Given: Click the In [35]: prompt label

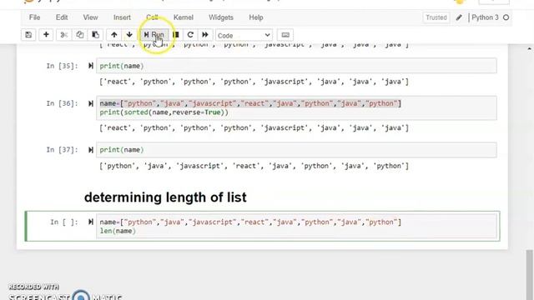Looking at the screenshot, I should point(62,66).
